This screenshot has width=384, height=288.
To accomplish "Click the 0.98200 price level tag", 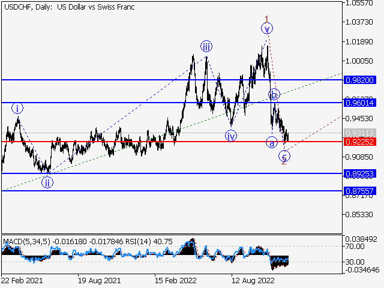I will click(x=360, y=80).
